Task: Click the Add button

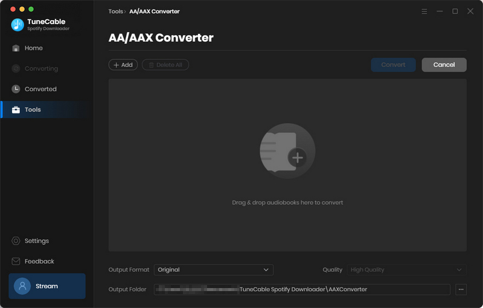Action: pos(123,65)
